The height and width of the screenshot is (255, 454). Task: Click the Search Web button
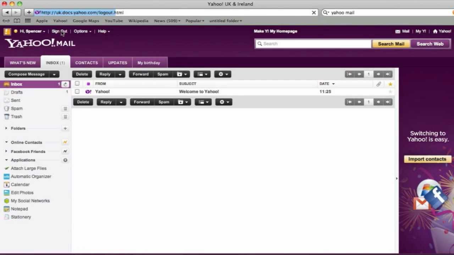coord(430,44)
